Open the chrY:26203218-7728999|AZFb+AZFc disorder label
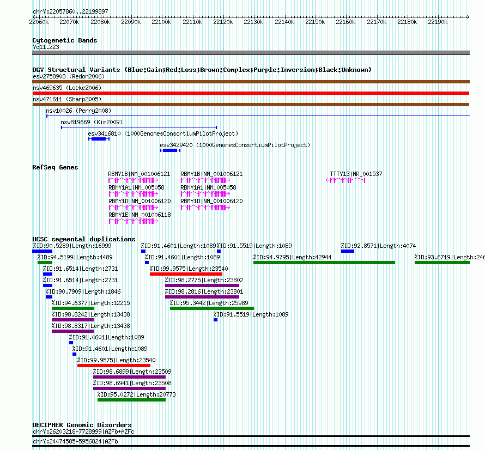Viewport: 485px width, 450px height. pyautogui.click(x=83, y=432)
